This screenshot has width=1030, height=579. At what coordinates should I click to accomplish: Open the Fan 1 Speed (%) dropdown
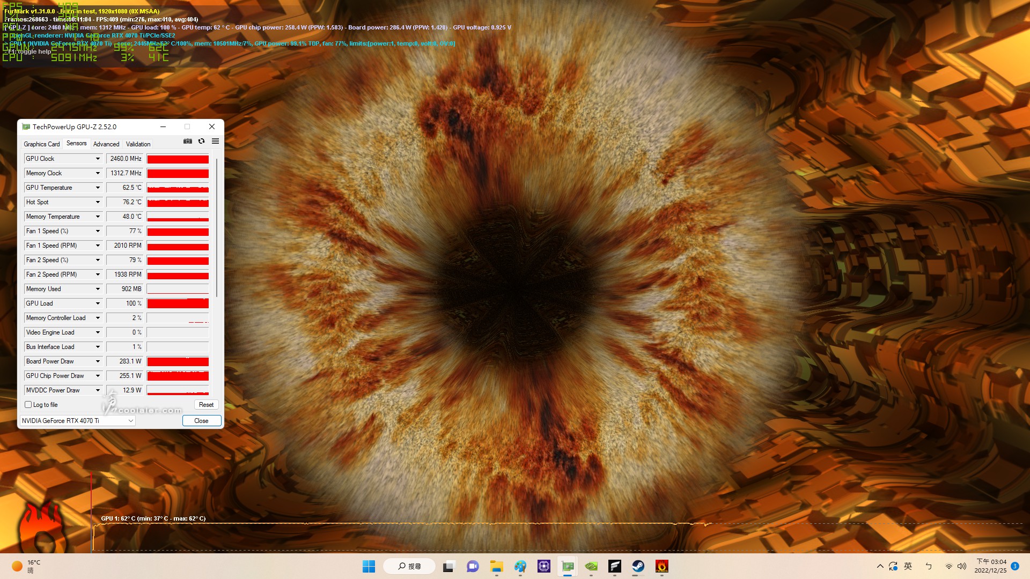click(98, 231)
